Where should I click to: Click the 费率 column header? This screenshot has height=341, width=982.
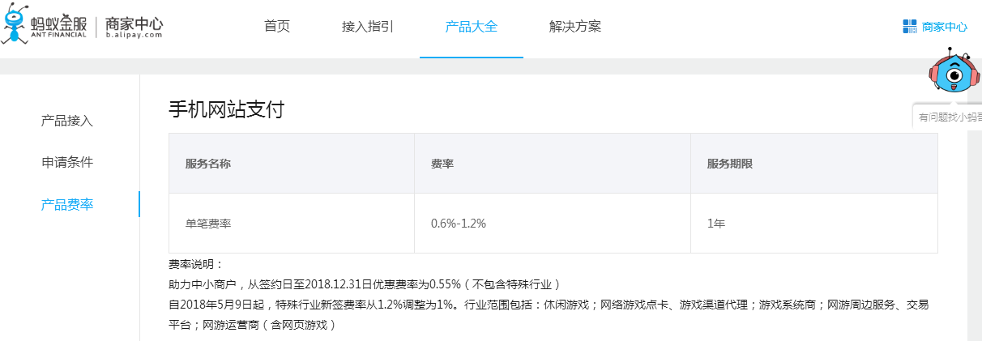click(442, 163)
